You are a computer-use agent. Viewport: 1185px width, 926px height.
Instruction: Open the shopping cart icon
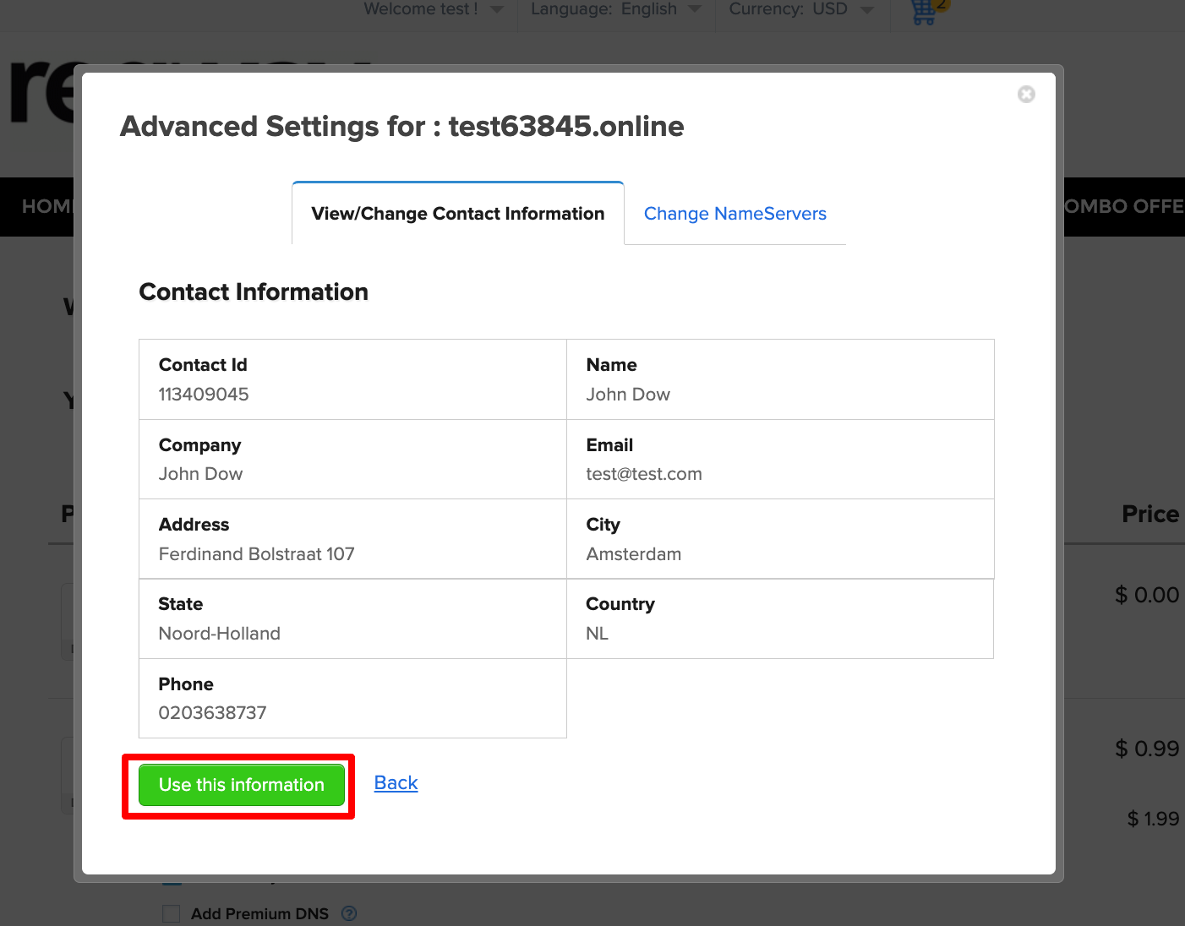[925, 12]
